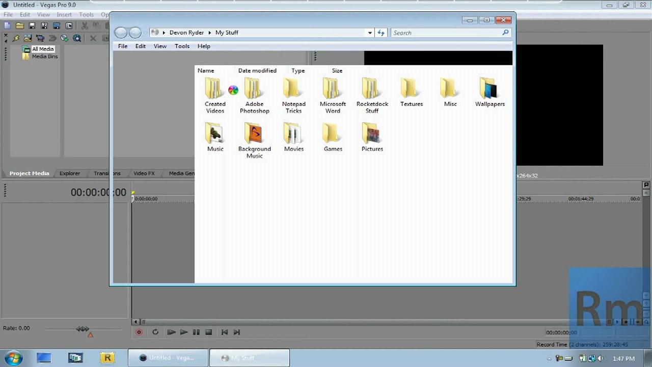The image size is (652, 367).
Task: Sort by the Name column header
Action: (206, 70)
